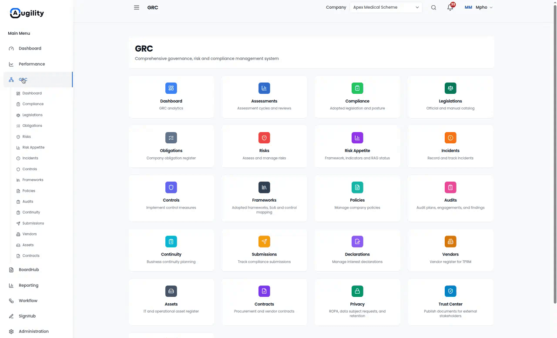Image resolution: width=557 pixels, height=338 pixels.
Task: Click the Obligations checklist icon
Action: [x=171, y=138]
